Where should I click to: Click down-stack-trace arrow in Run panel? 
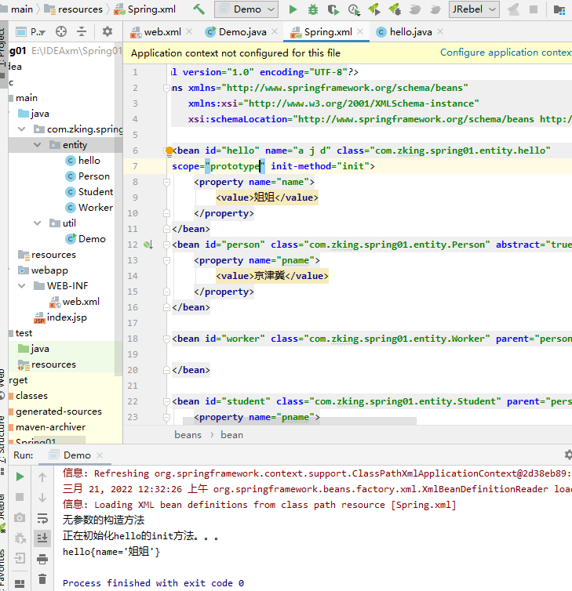(x=42, y=498)
